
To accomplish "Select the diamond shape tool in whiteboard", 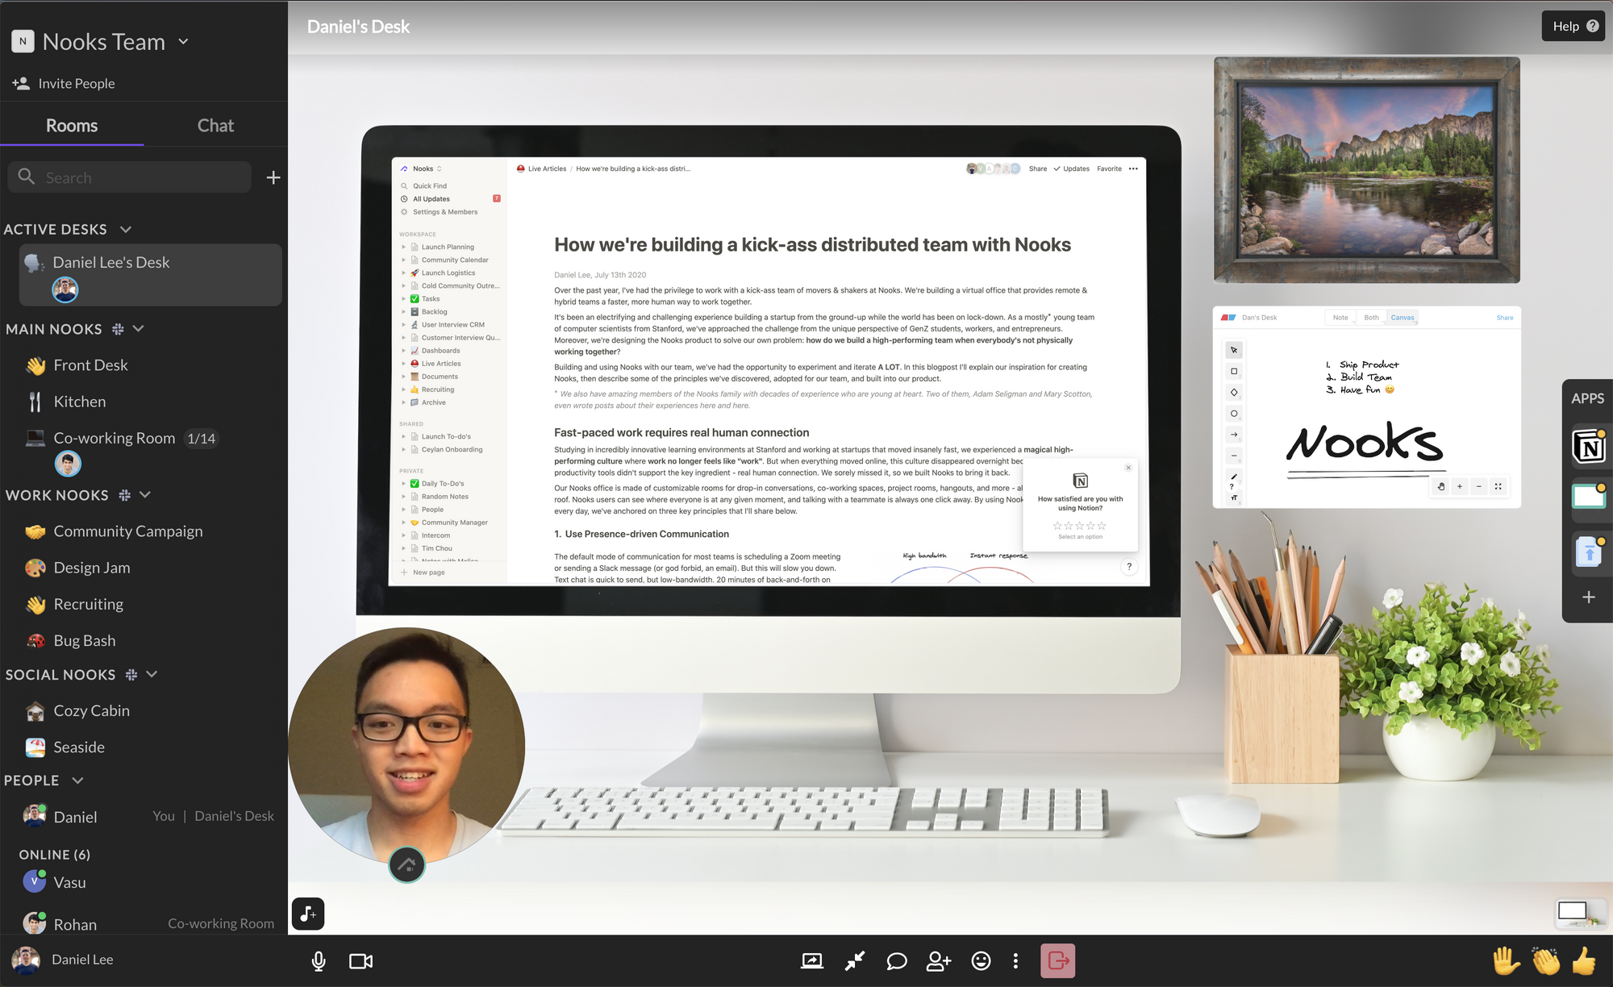I will click(x=1234, y=393).
